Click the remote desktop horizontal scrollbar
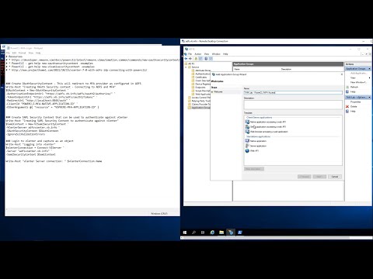Viewport: 373px width, 279px height. pyautogui.click(x=266, y=238)
